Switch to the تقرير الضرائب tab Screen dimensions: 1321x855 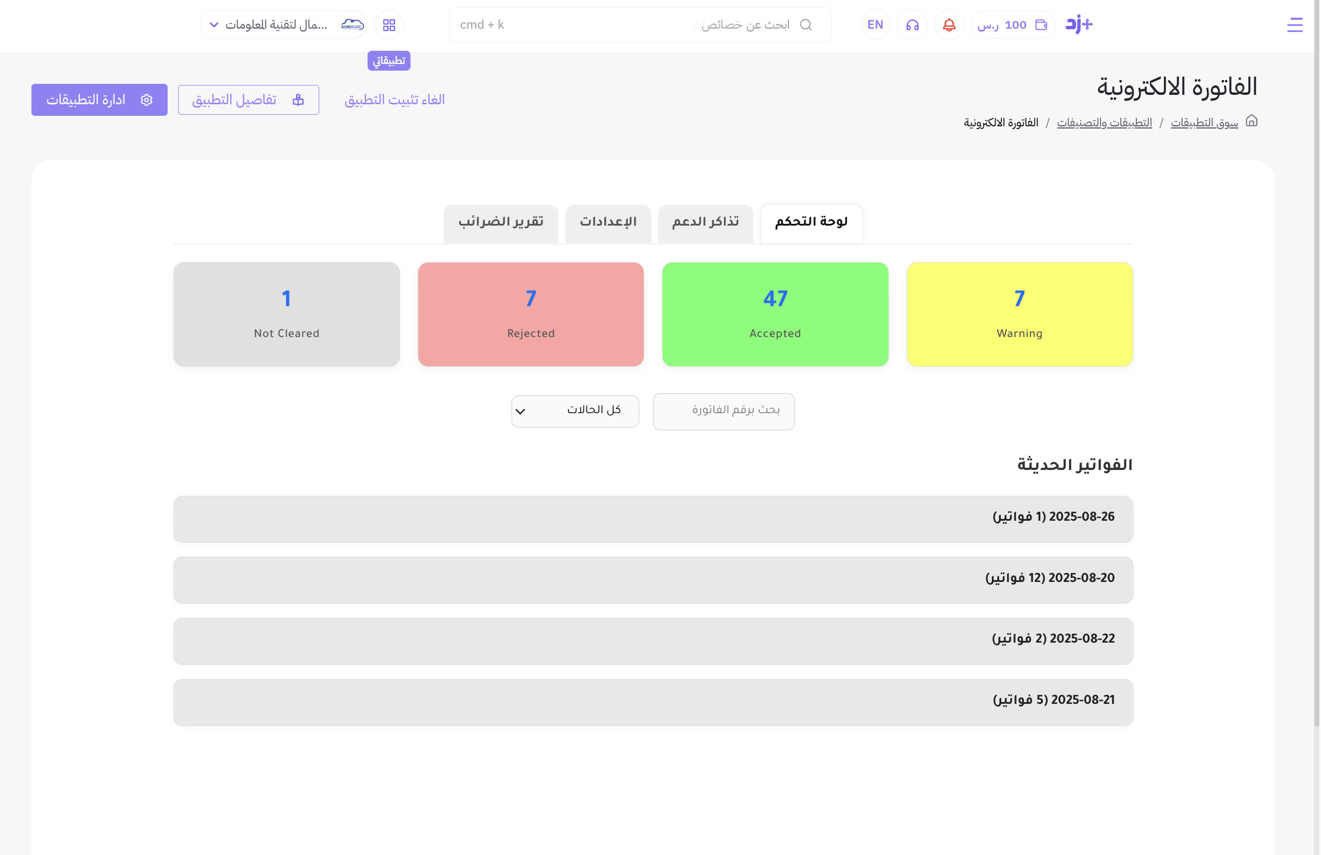501,222
